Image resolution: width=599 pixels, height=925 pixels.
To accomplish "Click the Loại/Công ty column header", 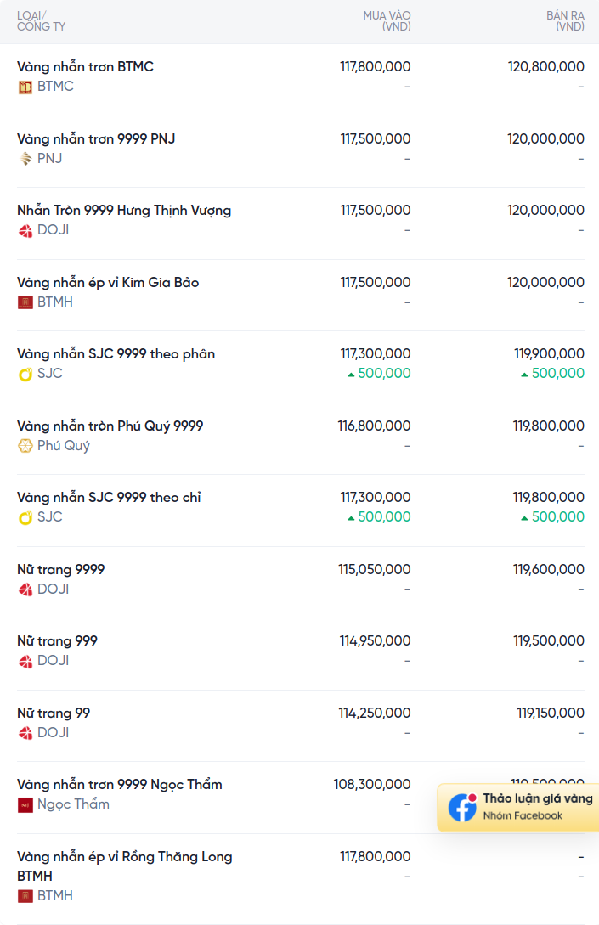I will (41, 21).
